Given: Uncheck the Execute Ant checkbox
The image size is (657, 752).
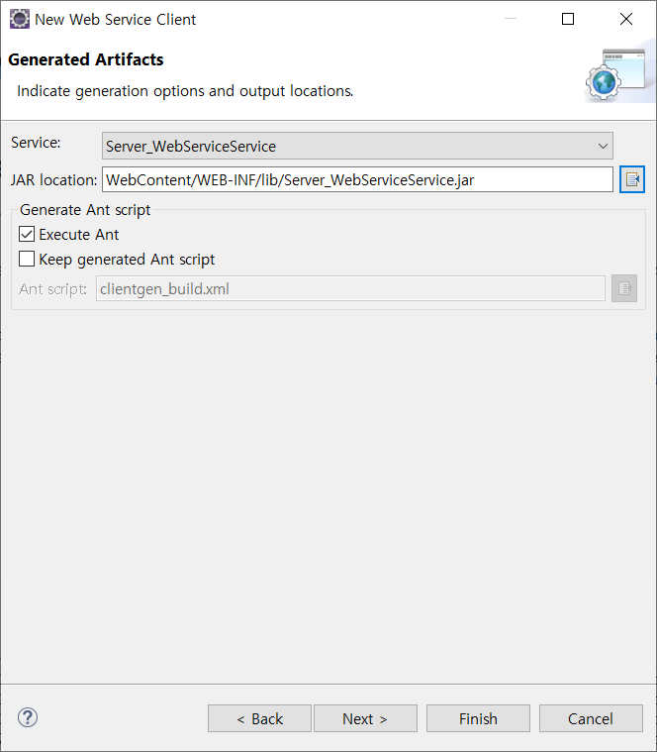Looking at the screenshot, I should pos(27,234).
